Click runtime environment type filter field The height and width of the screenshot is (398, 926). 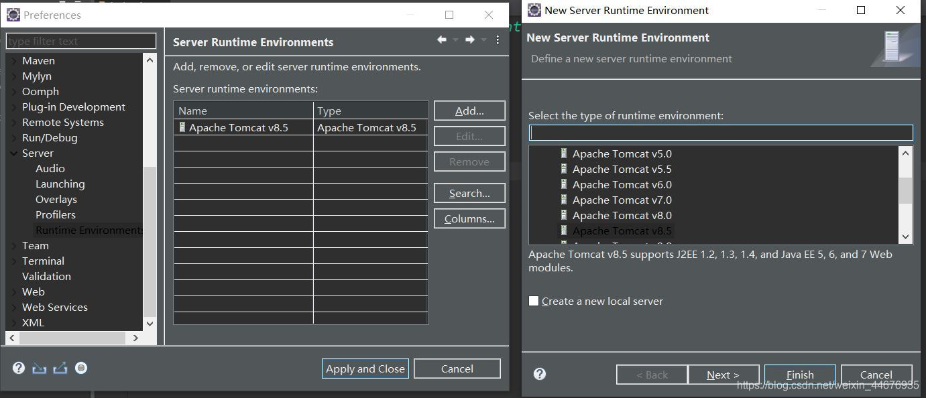pyautogui.click(x=721, y=133)
